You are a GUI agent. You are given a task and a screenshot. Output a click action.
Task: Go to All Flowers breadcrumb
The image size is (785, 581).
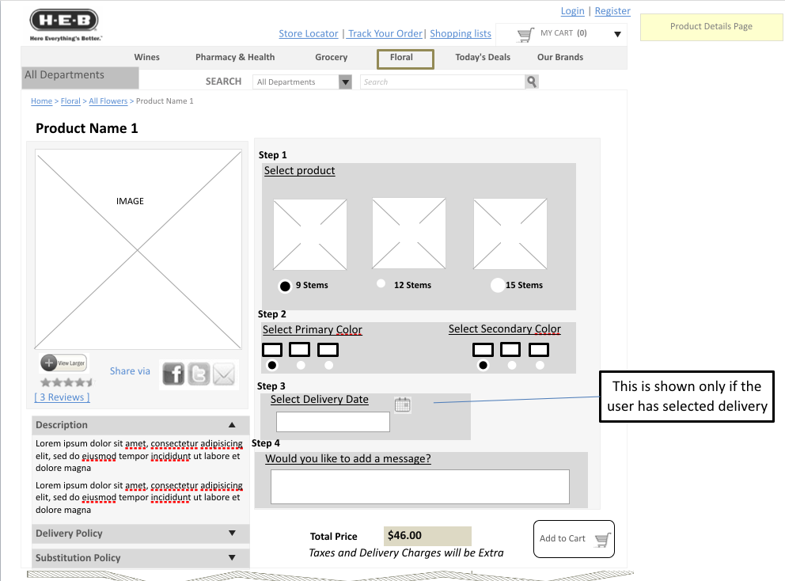tap(108, 101)
